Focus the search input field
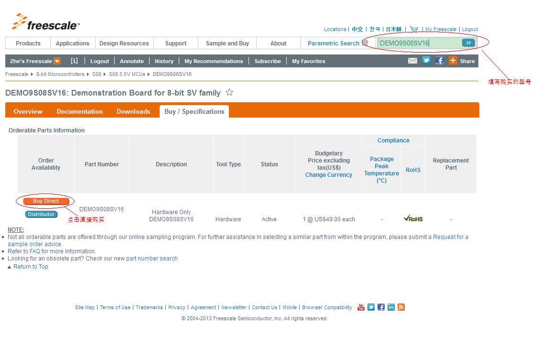 419,43
